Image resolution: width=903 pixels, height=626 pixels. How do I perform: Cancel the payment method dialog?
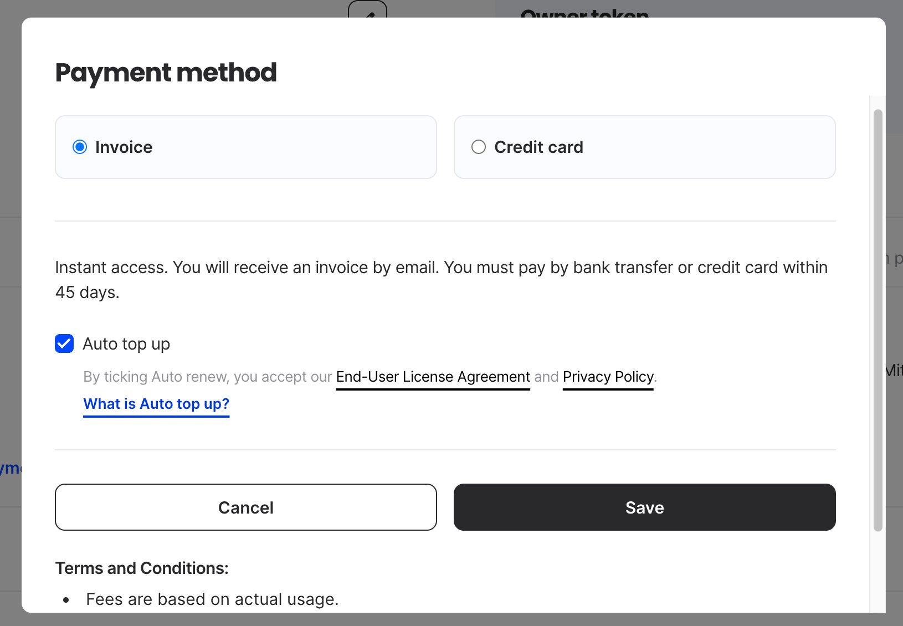[246, 507]
